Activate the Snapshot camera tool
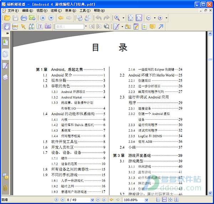 (x=48, y=26)
